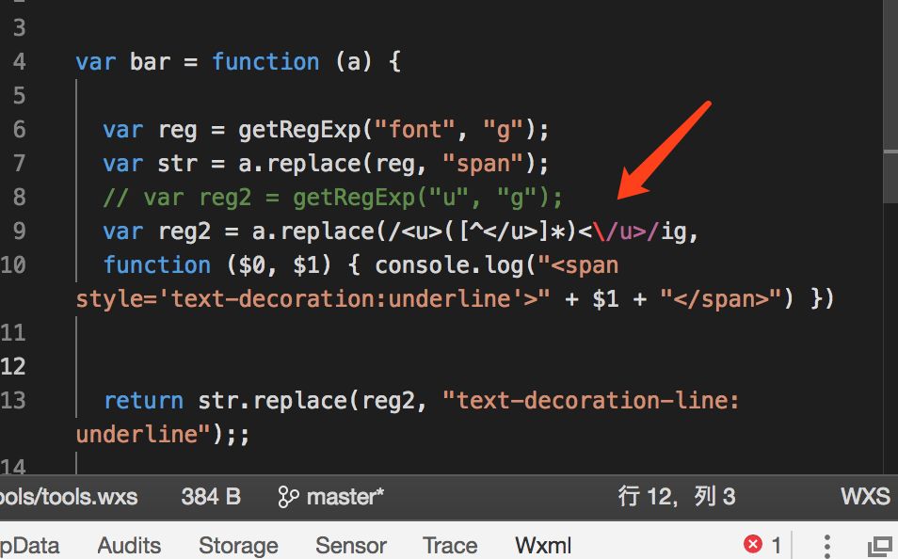Click line number 9 in the gutter
The width and height of the screenshot is (898, 559).
pos(19,231)
